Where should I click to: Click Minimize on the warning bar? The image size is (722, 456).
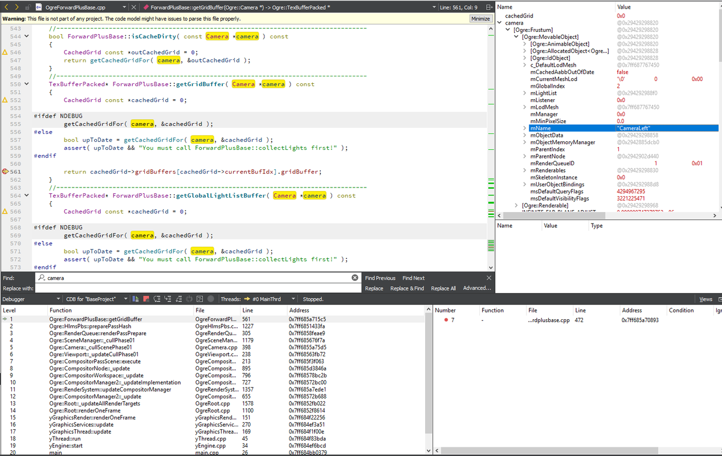(480, 18)
